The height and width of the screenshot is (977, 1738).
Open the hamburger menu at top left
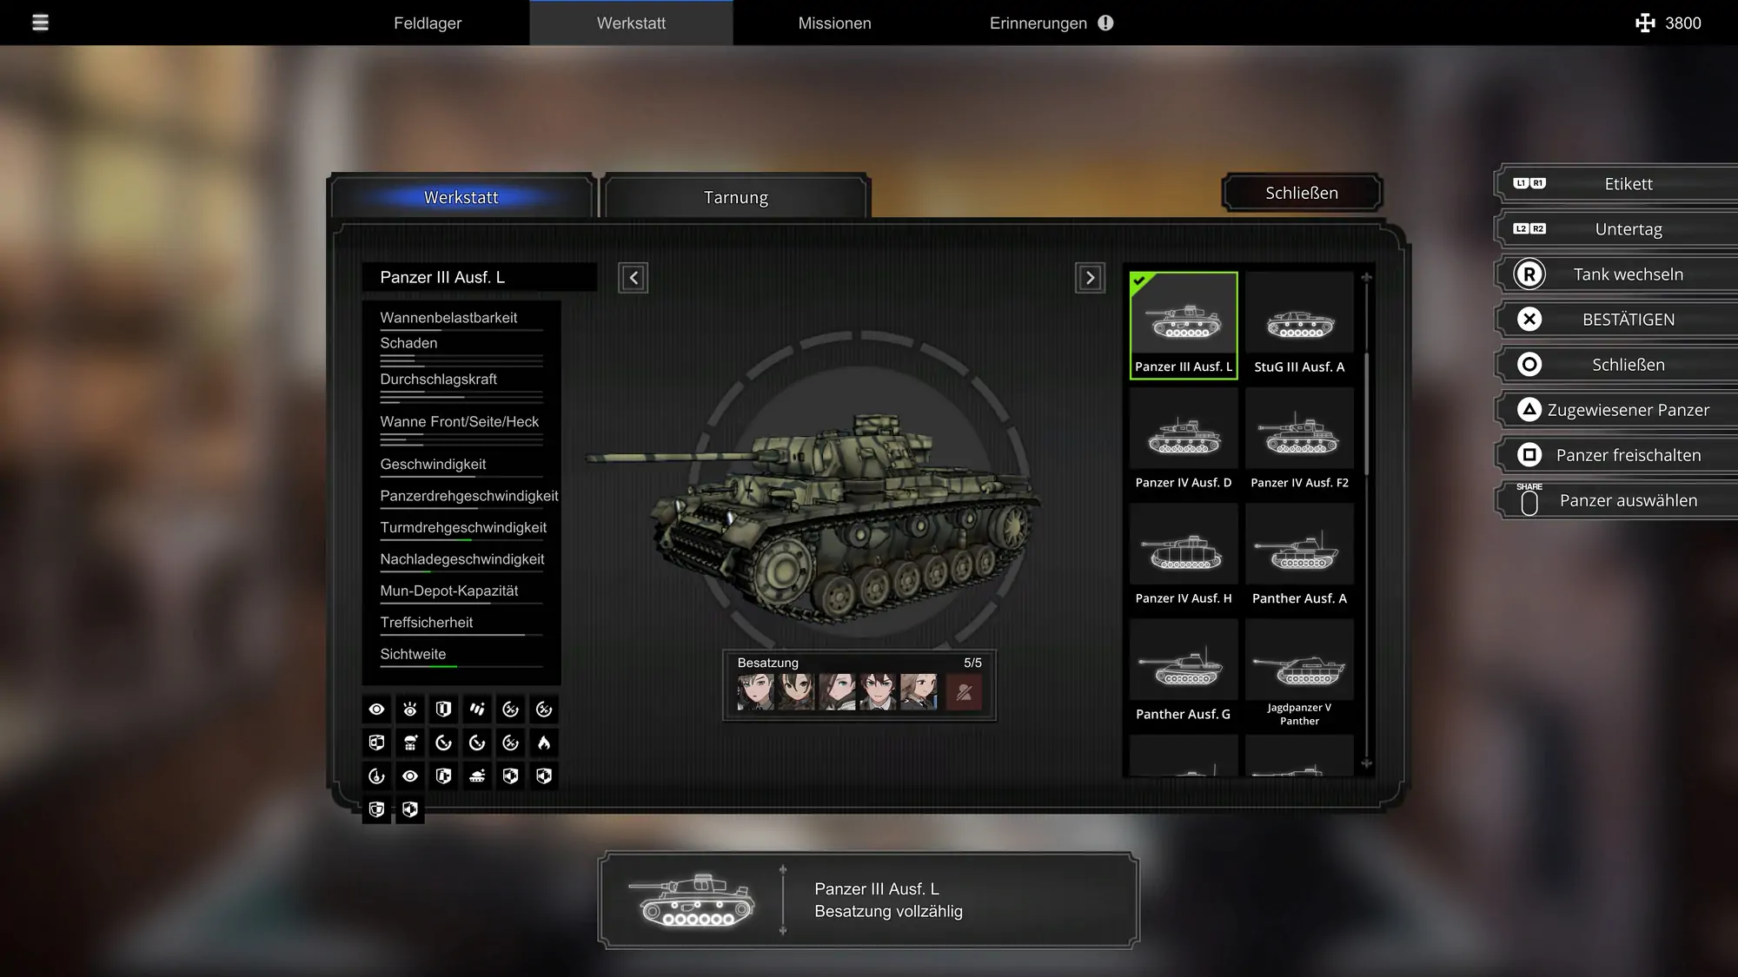tap(40, 23)
